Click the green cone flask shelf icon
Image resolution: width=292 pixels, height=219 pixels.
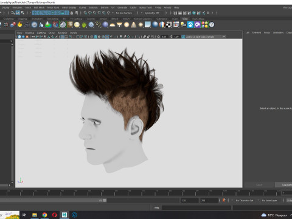[48, 25]
